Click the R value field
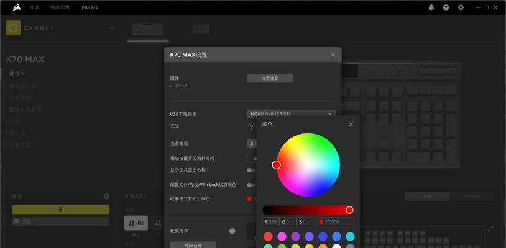The width and height of the screenshot is (506, 248). 270,221
